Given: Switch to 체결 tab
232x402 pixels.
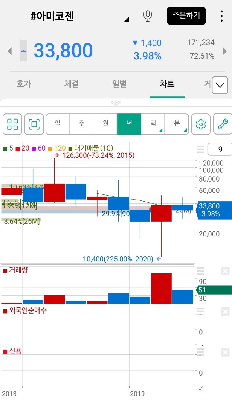Looking at the screenshot, I should tap(72, 84).
